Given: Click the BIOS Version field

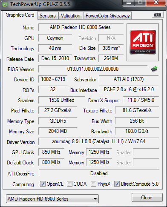Looking at the screenshot, I should pyautogui.click(x=93, y=69).
